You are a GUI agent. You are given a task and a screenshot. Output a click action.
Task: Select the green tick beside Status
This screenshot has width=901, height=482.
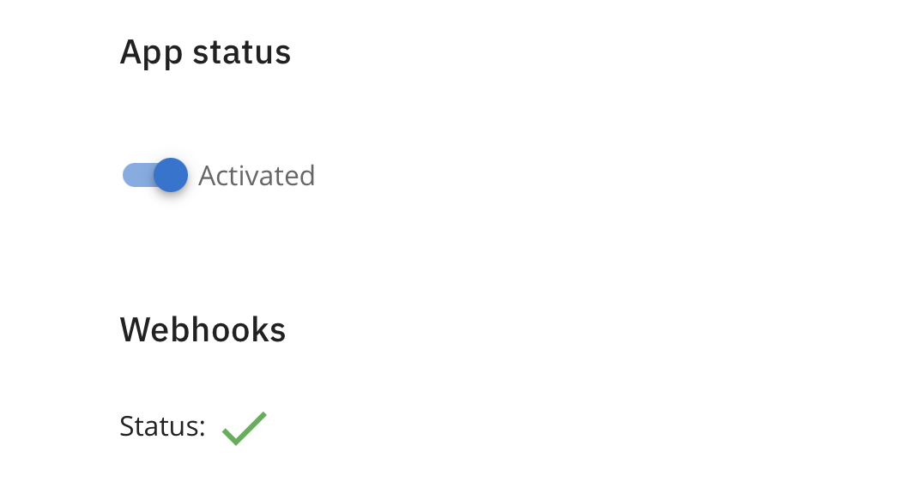coord(244,427)
